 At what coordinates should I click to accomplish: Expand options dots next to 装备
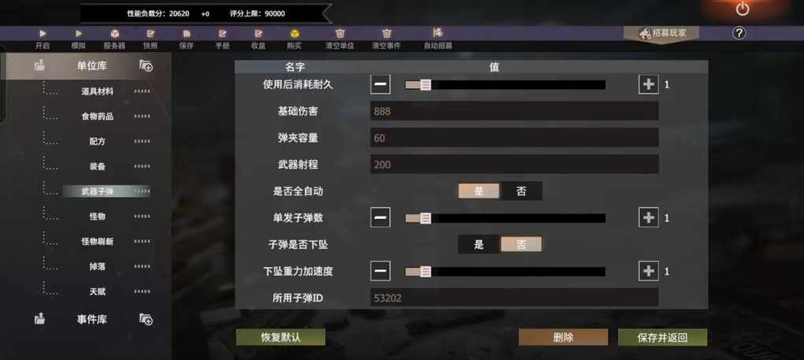(x=142, y=166)
